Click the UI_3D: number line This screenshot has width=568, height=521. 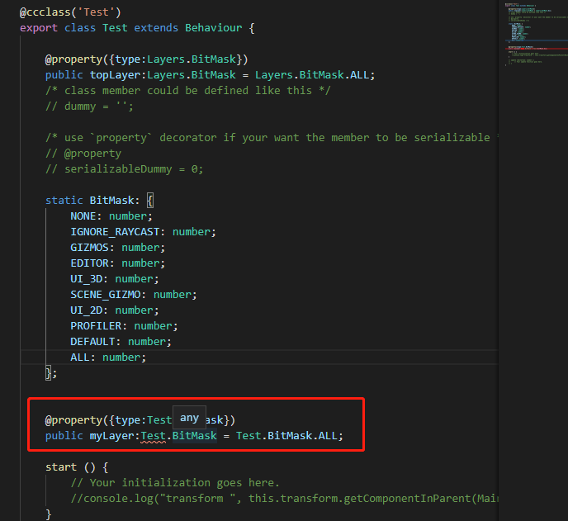point(115,279)
